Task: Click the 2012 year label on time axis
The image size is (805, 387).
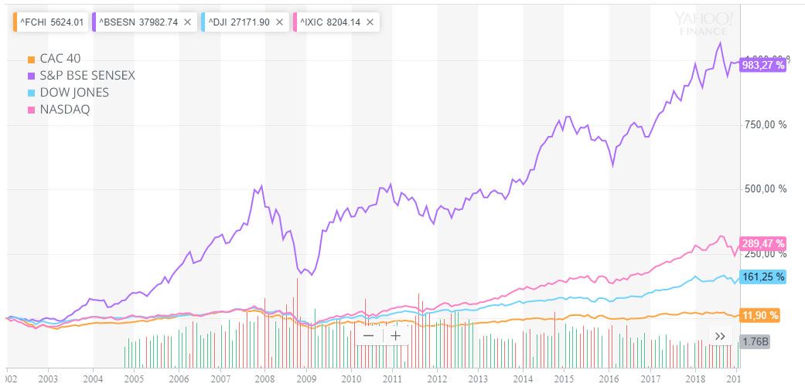Action: 436,379
